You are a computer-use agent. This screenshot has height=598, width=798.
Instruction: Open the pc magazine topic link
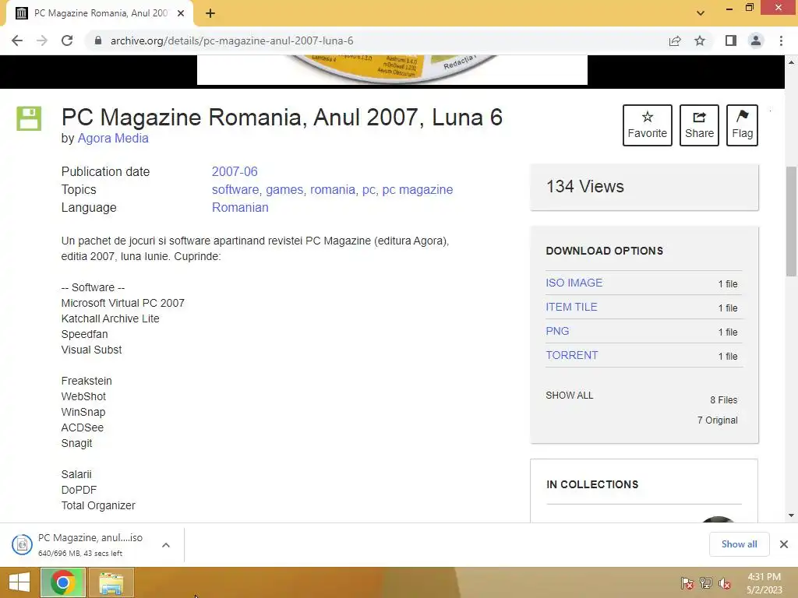418,190
